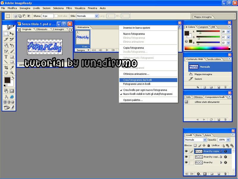Create new layer set folder in Livelli
The image size is (238, 179).
(x=212, y=174)
